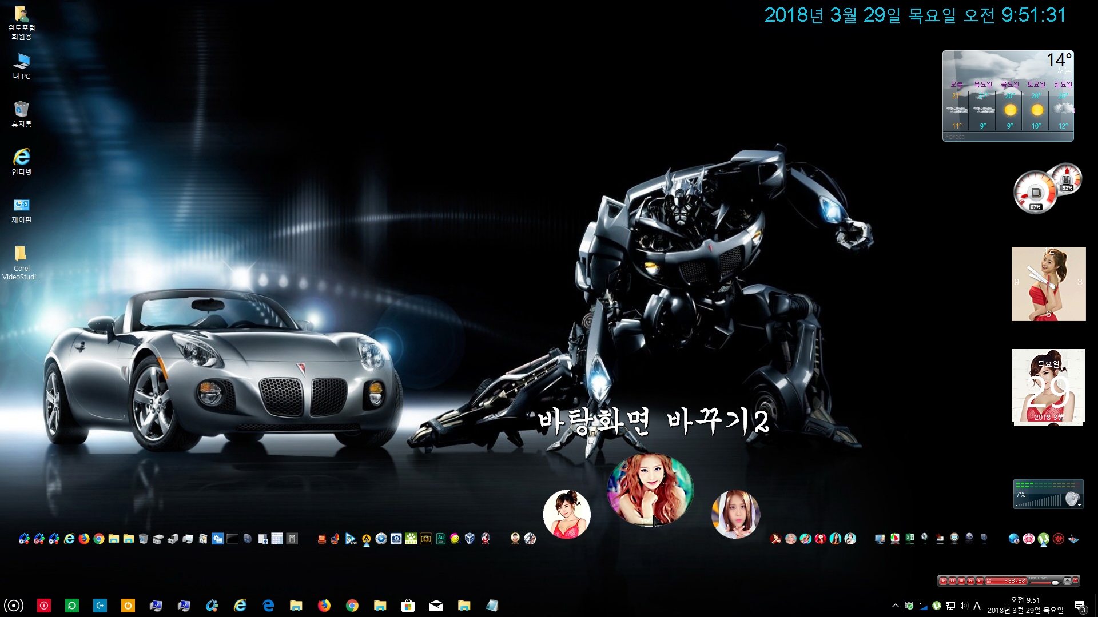Open the Corel VideoStudio desktop folder
The image size is (1098, 617).
click(x=21, y=263)
